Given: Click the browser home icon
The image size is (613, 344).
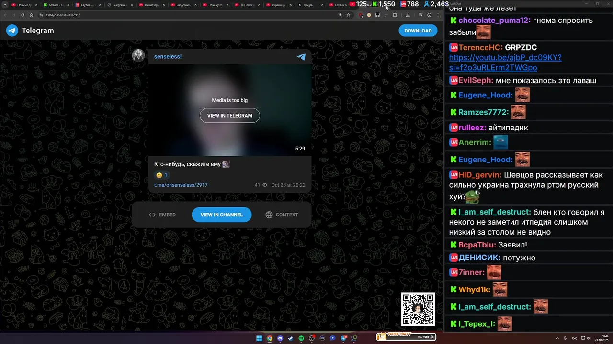Looking at the screenshot, I should coord(31,15).
